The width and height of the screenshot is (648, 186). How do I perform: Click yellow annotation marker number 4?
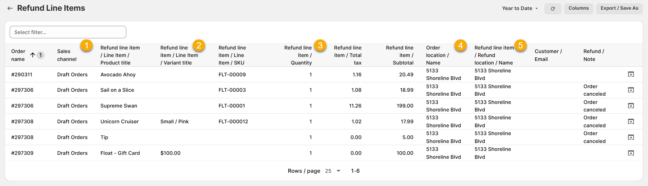click(x=460, y=46)
